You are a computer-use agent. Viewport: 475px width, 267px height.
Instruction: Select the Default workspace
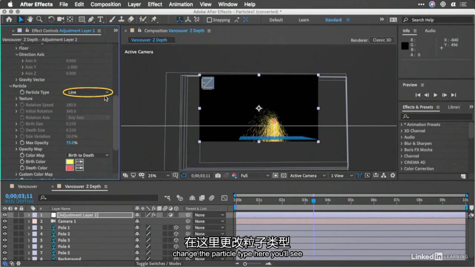(276, 20)
